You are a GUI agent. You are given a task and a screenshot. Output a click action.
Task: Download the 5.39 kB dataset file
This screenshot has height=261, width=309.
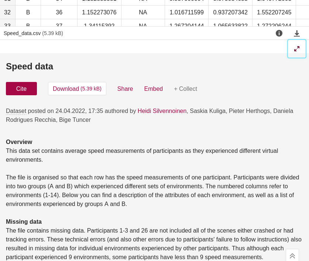[77, 89]
